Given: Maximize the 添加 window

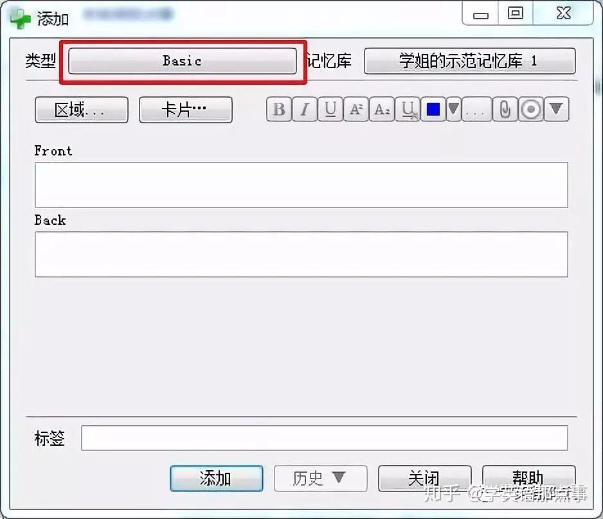Looking at the screenshot, I should [x=516, y=14].
